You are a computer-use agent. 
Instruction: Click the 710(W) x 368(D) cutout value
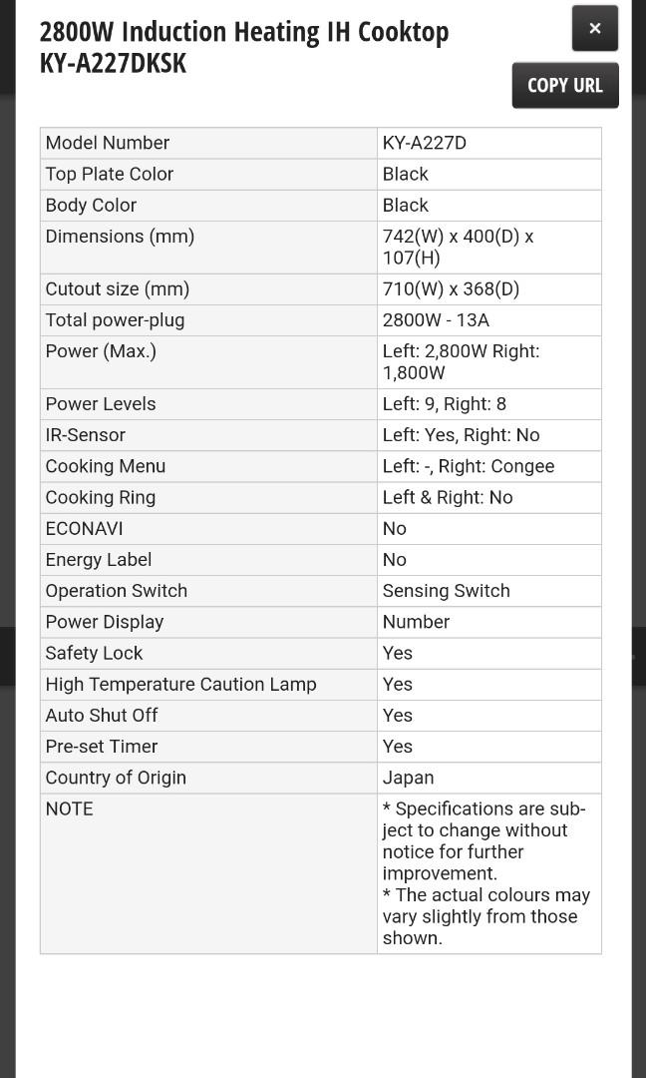tap(451, 289)
